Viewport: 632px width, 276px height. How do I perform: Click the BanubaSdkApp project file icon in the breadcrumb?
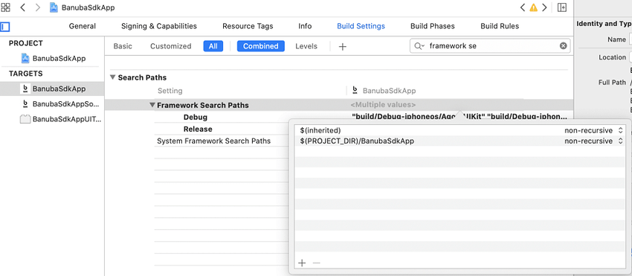[54, 7]
